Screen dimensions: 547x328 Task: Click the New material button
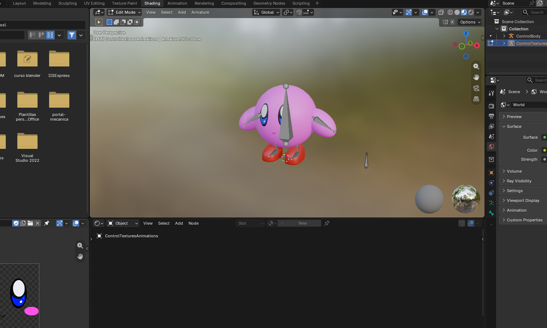300,223
